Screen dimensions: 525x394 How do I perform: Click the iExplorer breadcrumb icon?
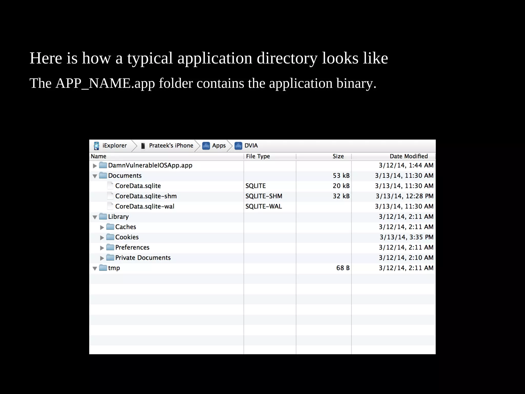pyautogui.click(x=96, y=146)
